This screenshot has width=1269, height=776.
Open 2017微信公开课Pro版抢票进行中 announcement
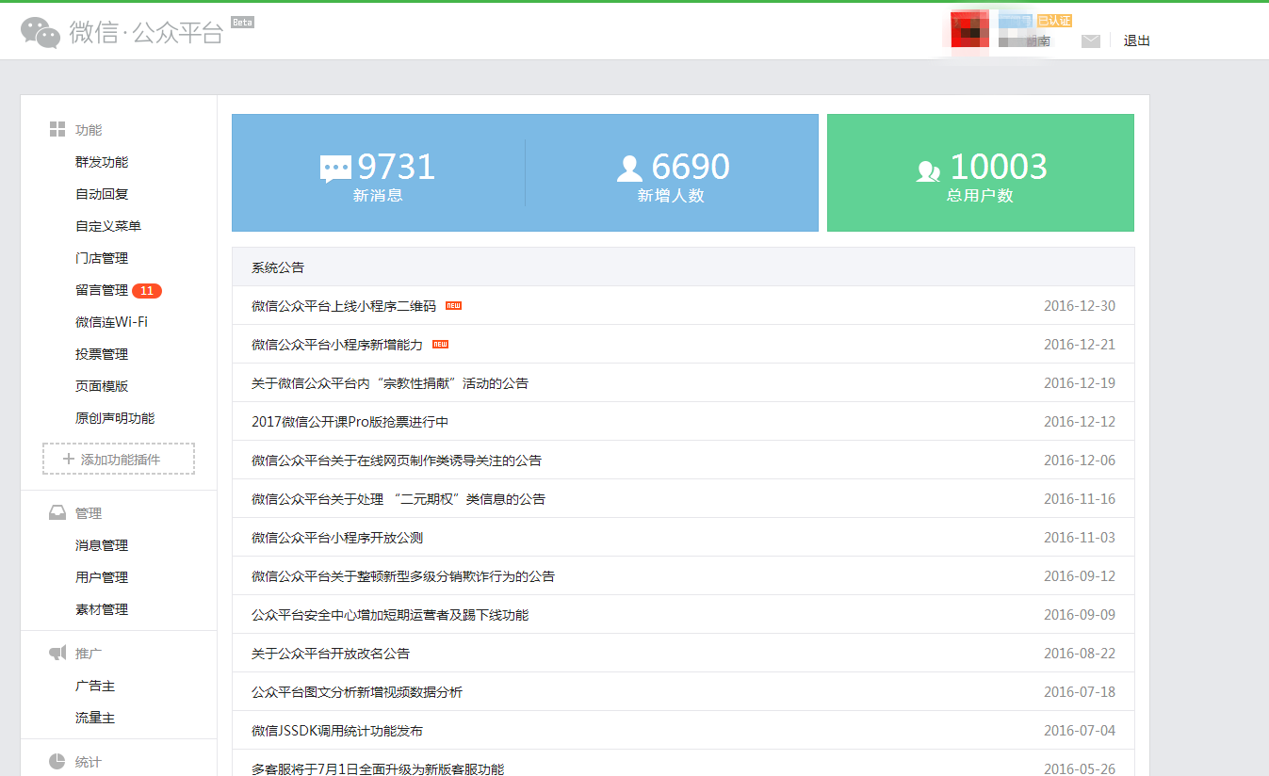coord(350,422)
